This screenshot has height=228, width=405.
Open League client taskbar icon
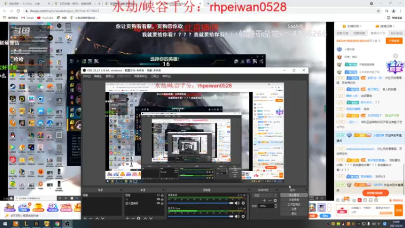[x=26, y=224]
